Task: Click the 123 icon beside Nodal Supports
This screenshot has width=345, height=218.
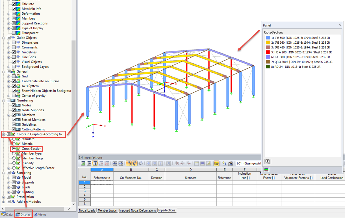Action: pyautogui.click(x=19, y=110)
